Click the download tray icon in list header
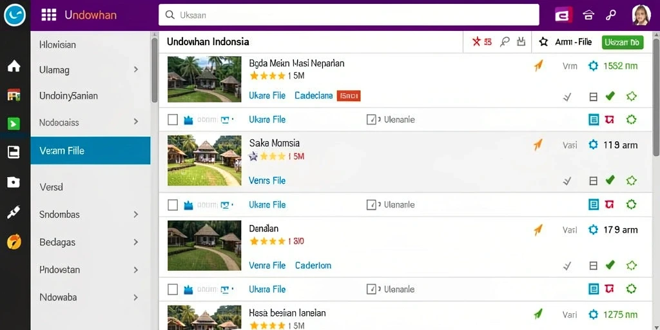 521,41
